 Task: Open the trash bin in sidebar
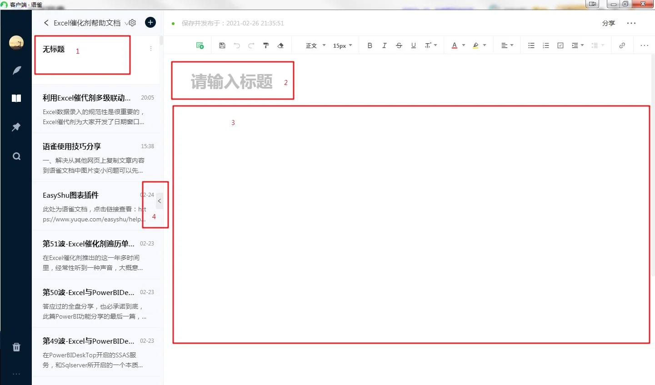coord(16,347)
